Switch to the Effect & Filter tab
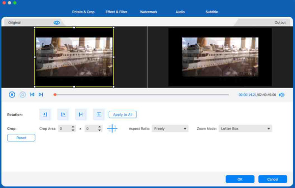 pos(116,12)
